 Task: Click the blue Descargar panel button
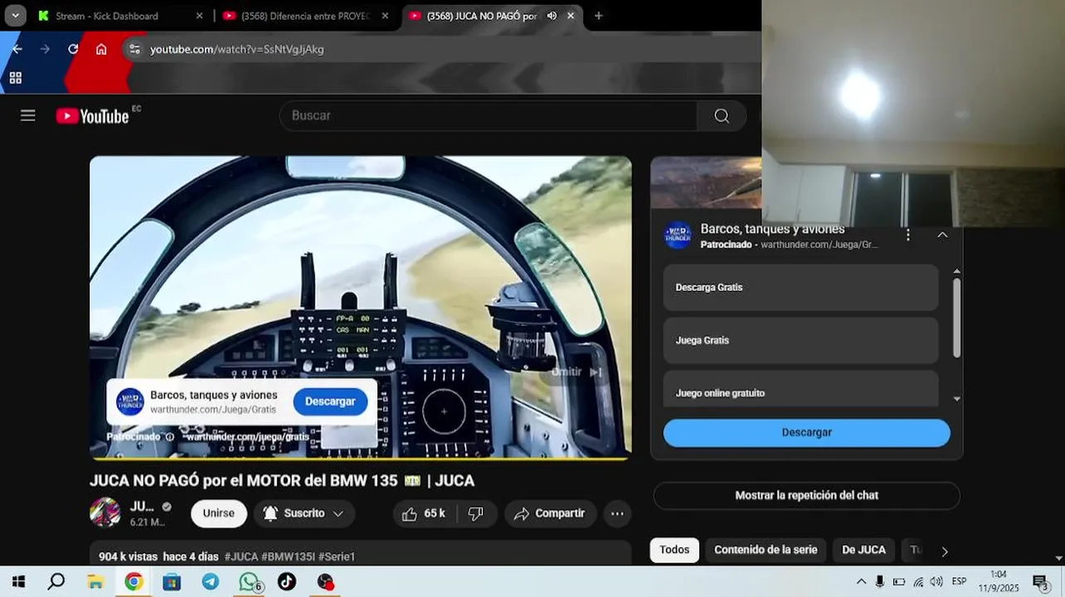click(806, 433)
